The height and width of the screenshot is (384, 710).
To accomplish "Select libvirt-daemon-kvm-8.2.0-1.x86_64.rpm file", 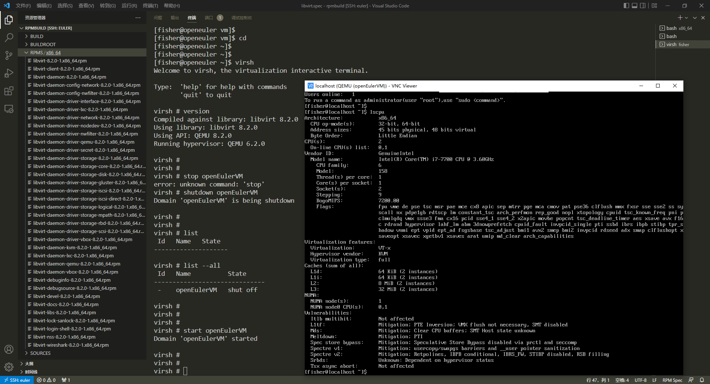I will (x=82, y=247).
